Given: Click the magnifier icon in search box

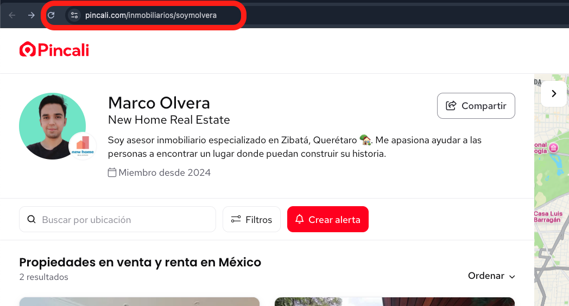Looking at the screenshot, I should pos(31,219).
